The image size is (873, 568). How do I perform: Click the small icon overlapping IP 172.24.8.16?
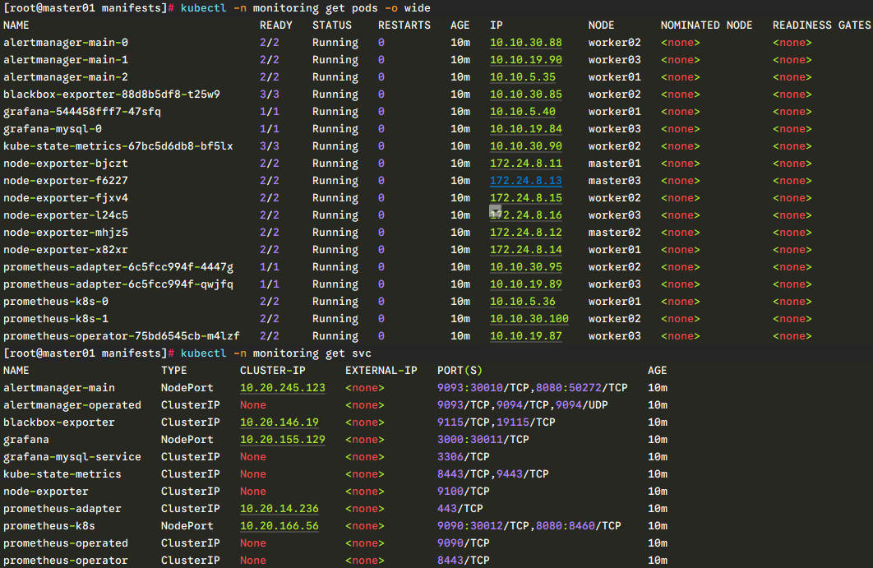[x=496, y=212]
